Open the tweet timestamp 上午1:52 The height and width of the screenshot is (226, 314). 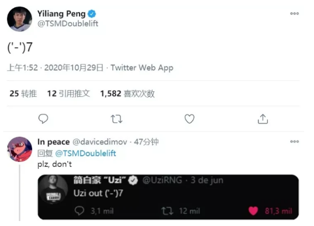23,68
